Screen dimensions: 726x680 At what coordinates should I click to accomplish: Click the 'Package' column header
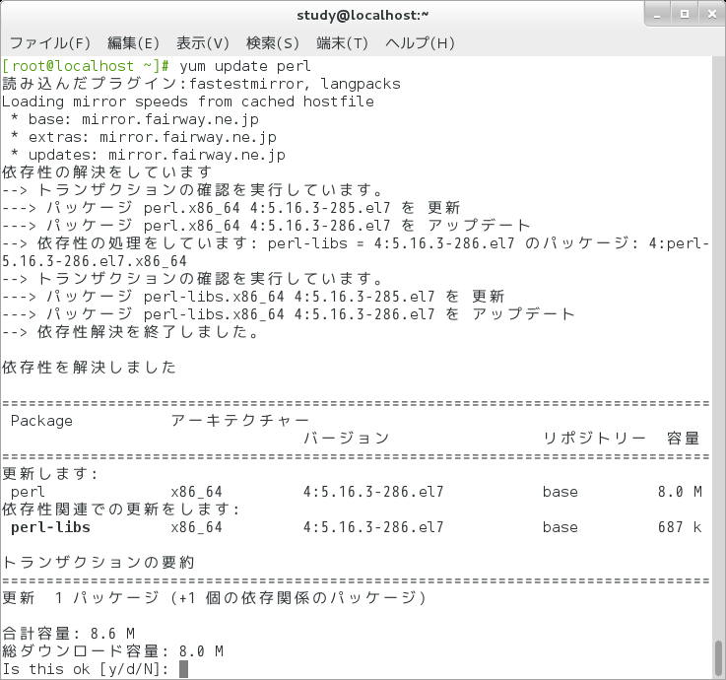pos(41,421)
